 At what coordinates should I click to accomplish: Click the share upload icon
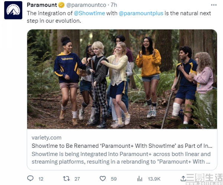(183, 178)
